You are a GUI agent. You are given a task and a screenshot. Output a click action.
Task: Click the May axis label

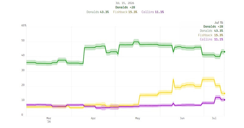138,118
